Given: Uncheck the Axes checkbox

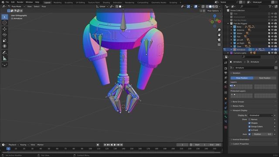Looking at the screenshot, I should pos(249,134).
